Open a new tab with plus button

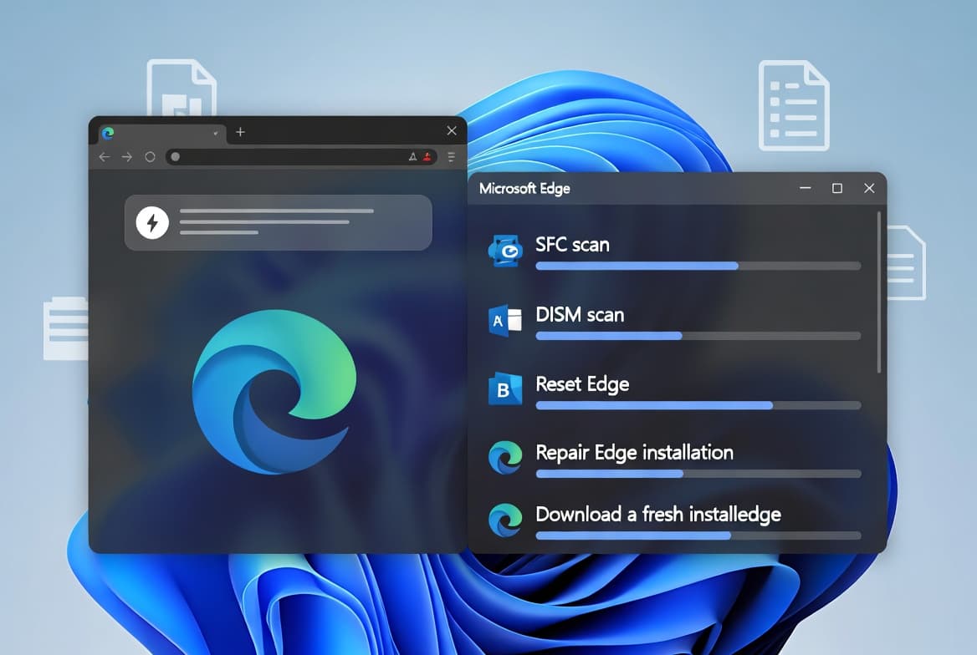pos(241,132)
